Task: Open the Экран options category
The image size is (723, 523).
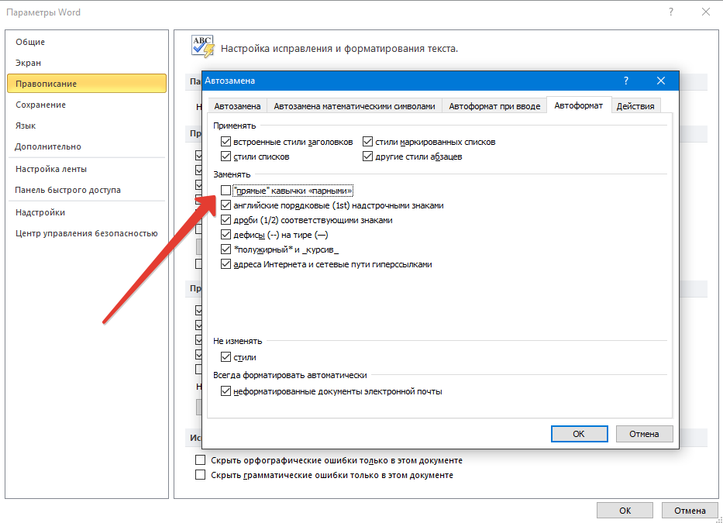Action: click(87, 63)
